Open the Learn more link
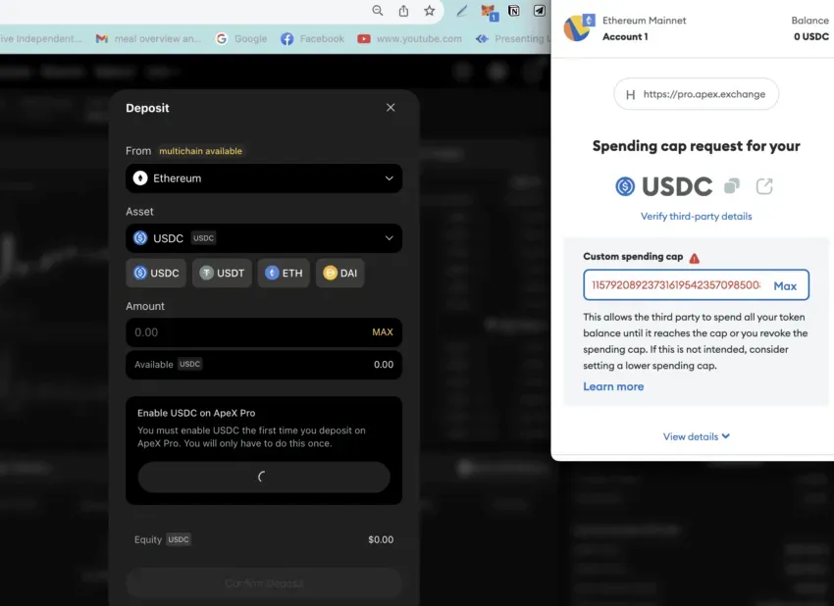This screenshot has height=606, width=834. tap(613, 386)
